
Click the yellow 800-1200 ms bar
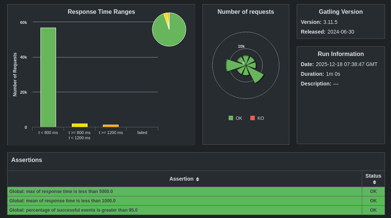pyautogui.click(x=80, y=125)
